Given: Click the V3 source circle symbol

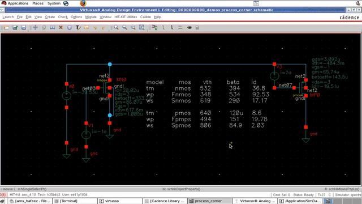Looking at the screenshot, I should [x=274, y=76].
